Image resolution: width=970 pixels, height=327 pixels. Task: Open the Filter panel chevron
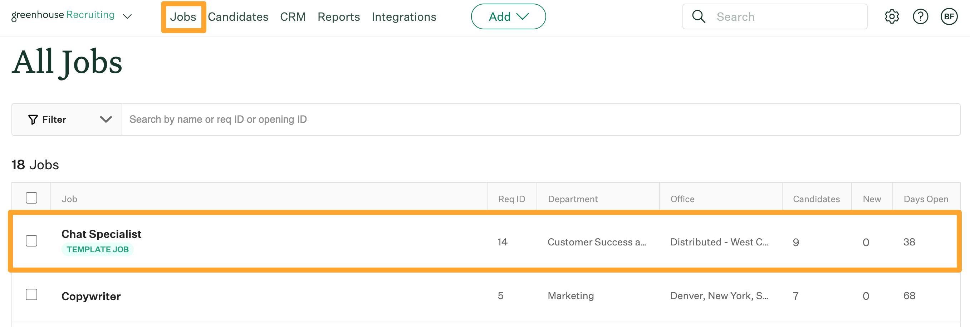106,119
